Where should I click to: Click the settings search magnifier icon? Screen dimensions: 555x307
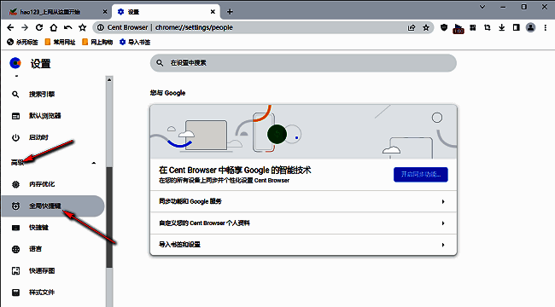click(x=160, y=63)
